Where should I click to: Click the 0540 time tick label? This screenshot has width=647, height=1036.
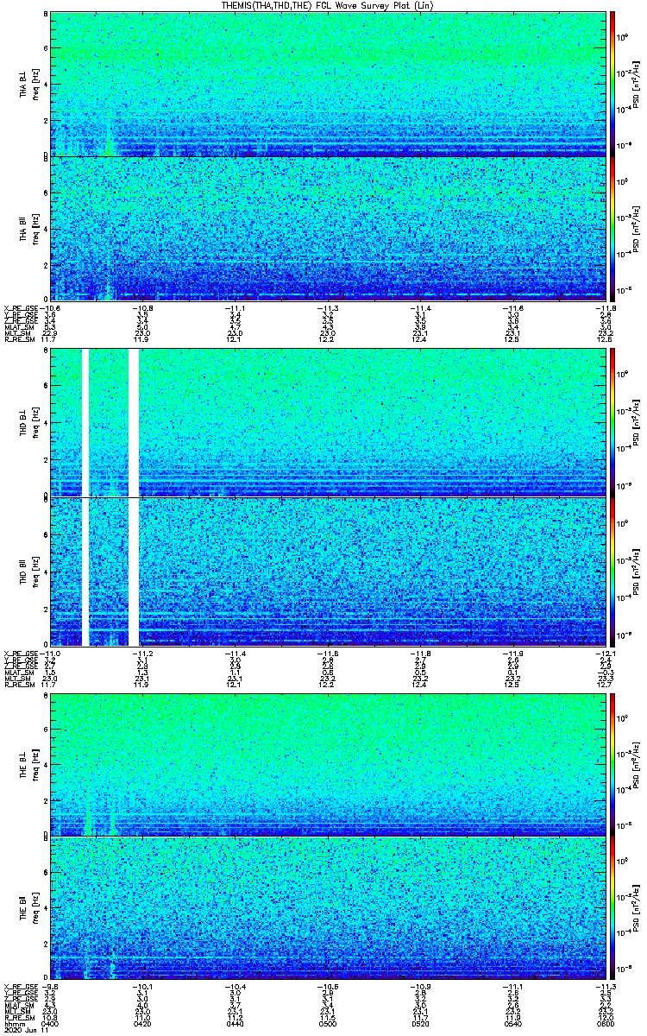pos(514,1022)
